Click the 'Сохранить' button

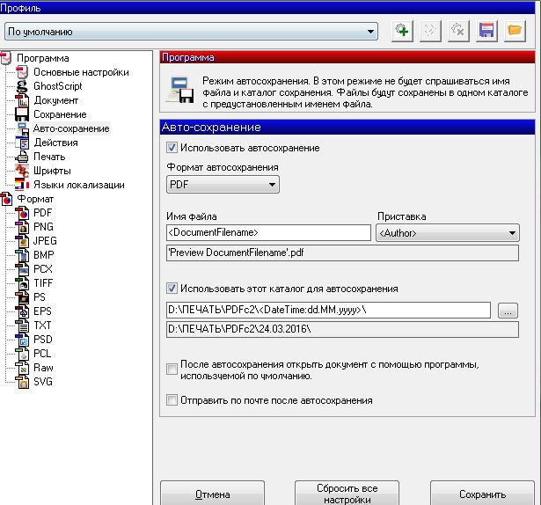482,494
